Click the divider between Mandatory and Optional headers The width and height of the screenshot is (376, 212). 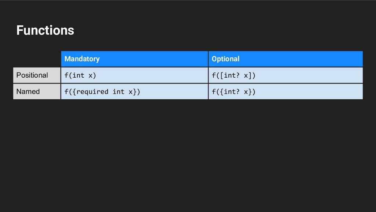click(x=208, y=59)
